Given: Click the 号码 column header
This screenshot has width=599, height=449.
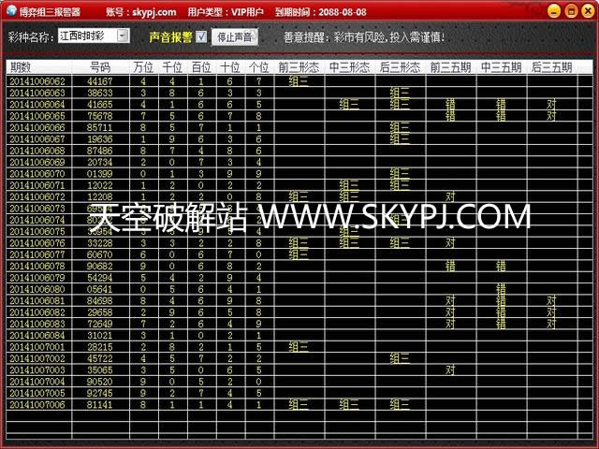Looking at the screenshot, I should click(100, 67).
